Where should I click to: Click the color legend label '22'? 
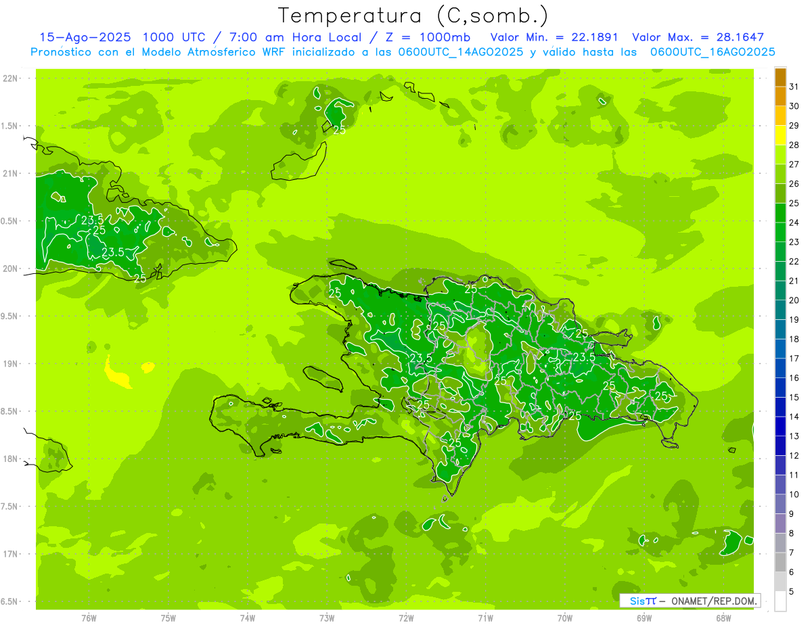794,262
